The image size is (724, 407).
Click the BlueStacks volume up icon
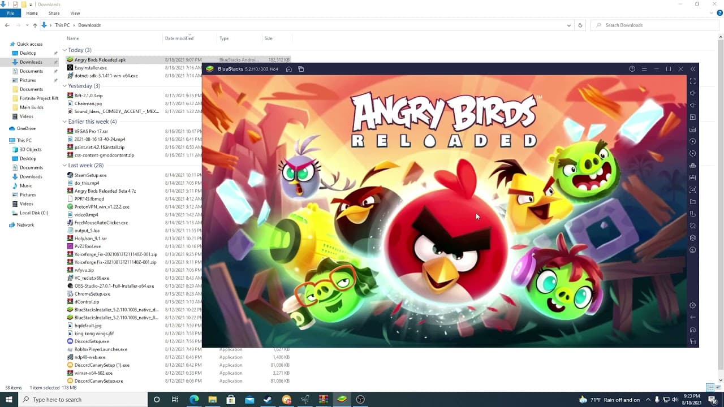point(693,93)
